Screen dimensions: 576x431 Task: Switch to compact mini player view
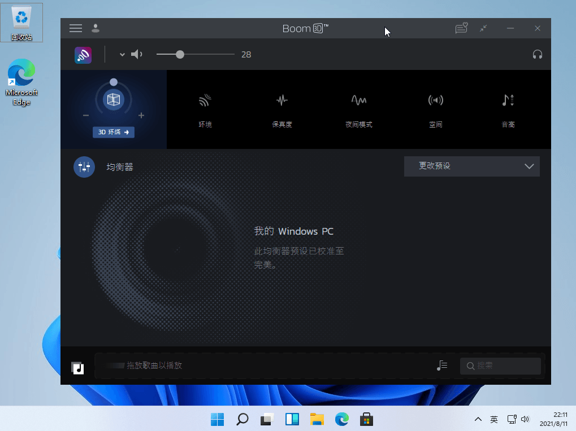click(x=483, y=28)
